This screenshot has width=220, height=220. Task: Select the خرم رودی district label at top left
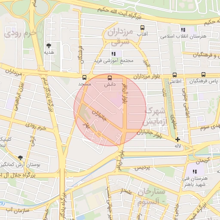click(x=20, y=34)
